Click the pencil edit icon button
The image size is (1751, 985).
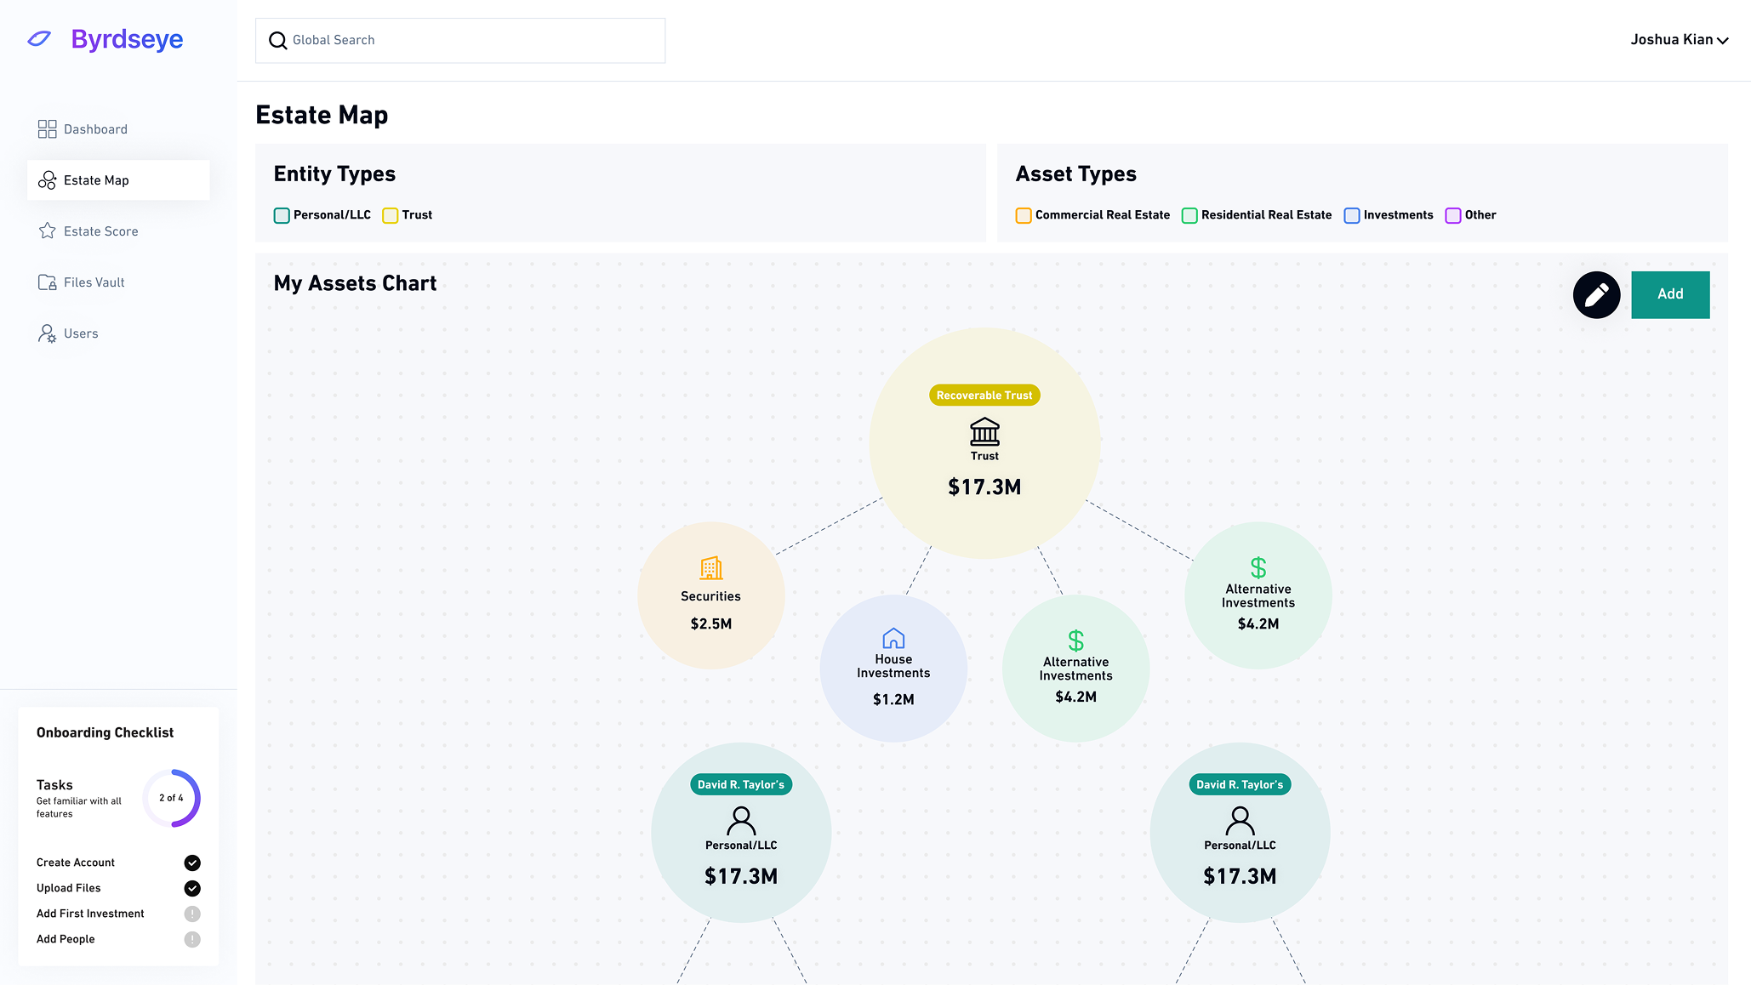point(1596,295)
